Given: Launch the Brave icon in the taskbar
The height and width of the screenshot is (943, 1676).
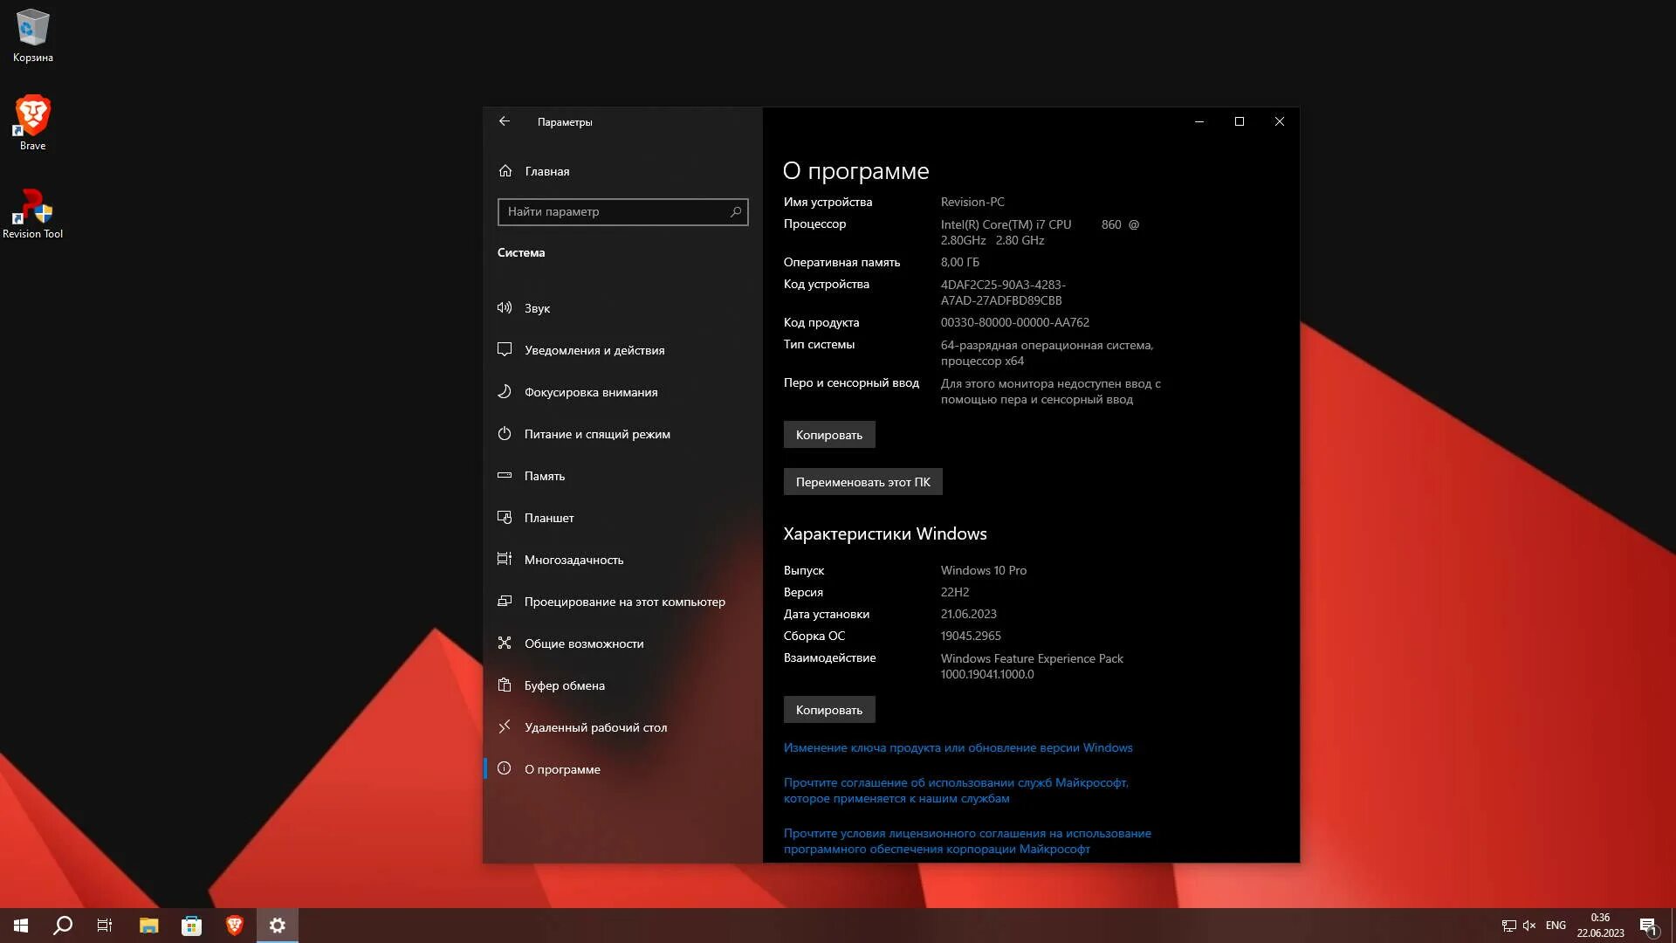Looking at the screenshot, I should click(234, 926).
